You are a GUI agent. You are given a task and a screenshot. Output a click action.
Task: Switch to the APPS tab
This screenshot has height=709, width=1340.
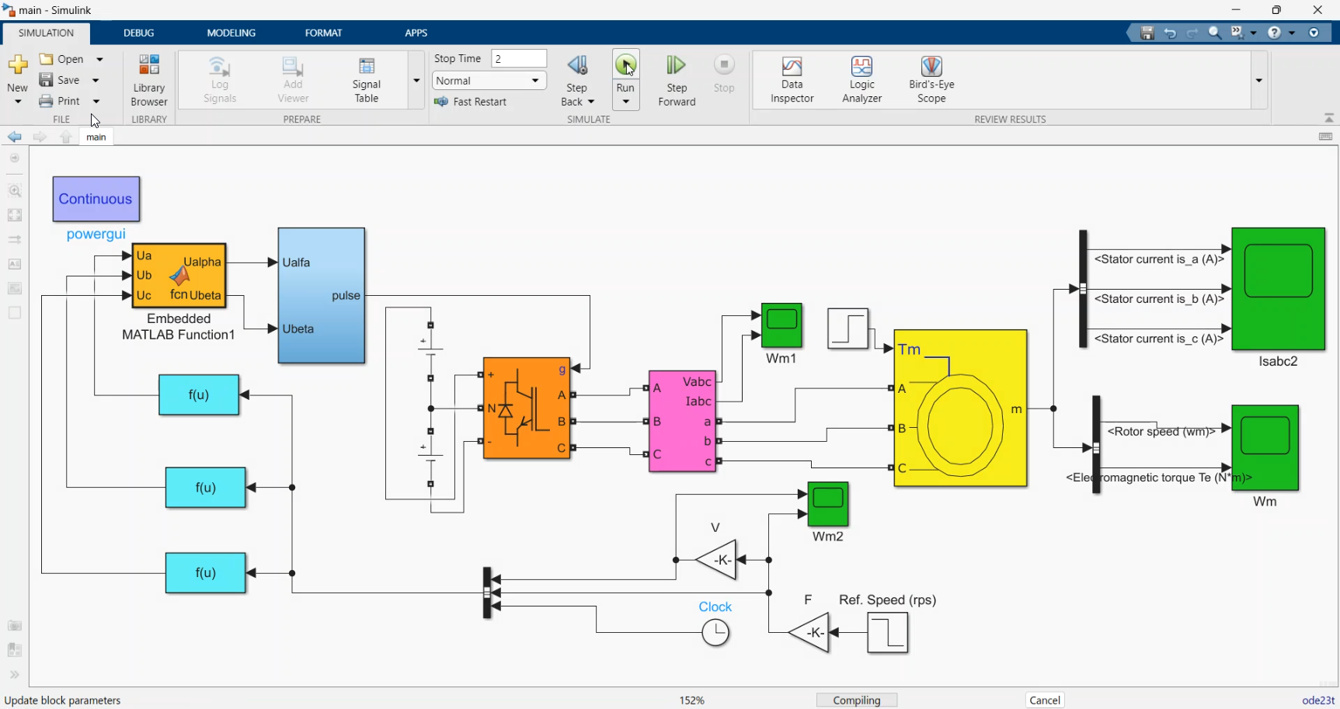(416, 33)
